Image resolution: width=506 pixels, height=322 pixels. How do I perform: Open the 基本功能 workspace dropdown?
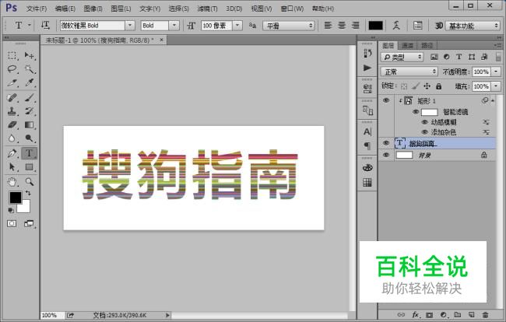(x=473, y=26)
